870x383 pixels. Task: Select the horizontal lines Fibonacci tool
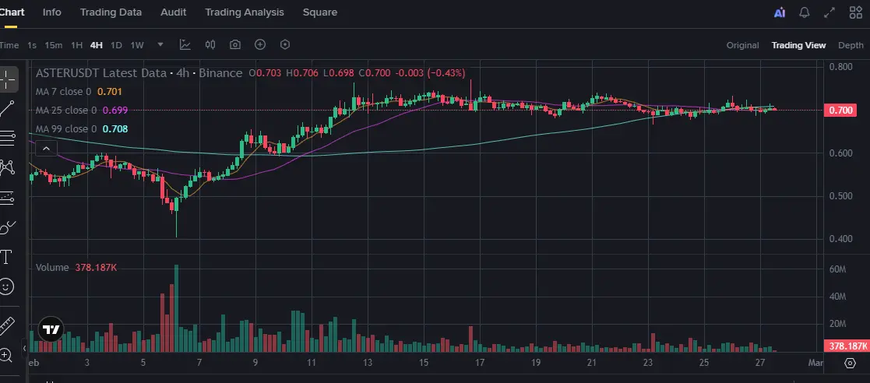click(x=7, y=139)
